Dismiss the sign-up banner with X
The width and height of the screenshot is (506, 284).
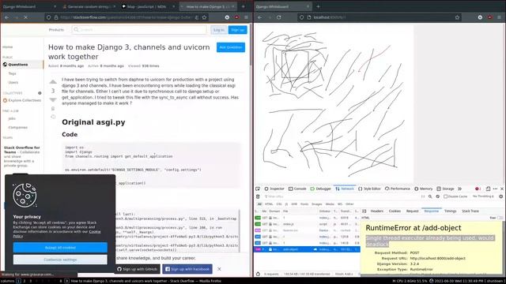coord(219,269)
